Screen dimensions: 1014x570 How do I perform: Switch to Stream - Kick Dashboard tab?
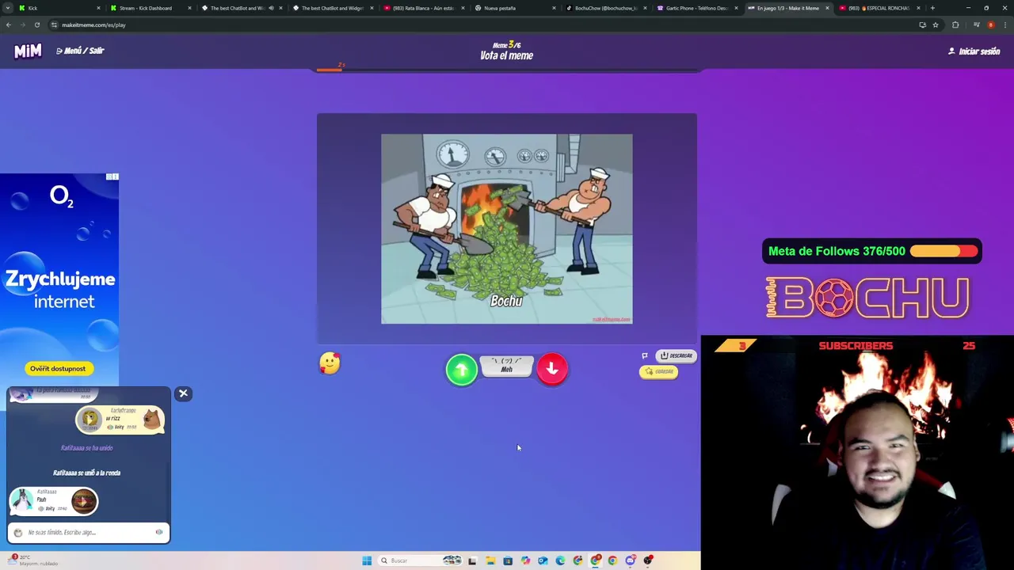point(151,8)
